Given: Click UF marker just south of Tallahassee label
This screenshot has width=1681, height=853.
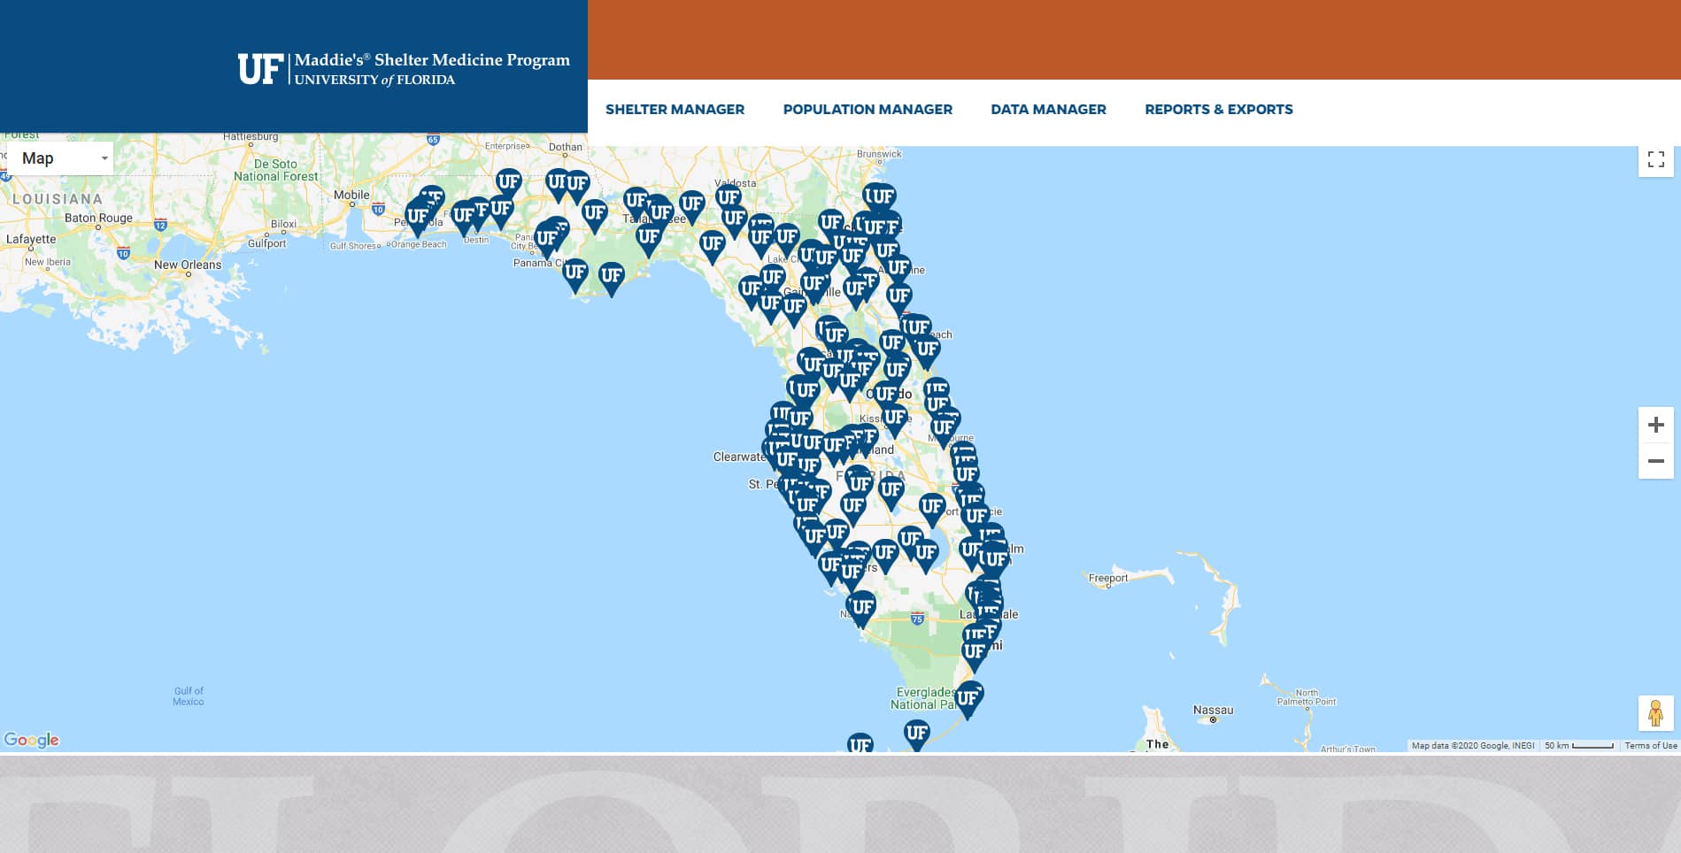Looking at the screenshot, I should 649,238.
